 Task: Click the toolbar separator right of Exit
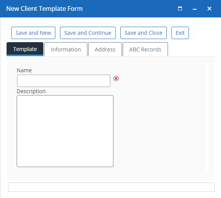(194, 33)
